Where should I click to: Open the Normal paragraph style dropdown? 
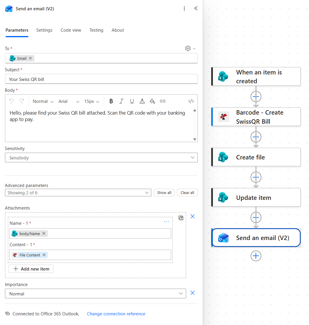[x=43, y=101]
